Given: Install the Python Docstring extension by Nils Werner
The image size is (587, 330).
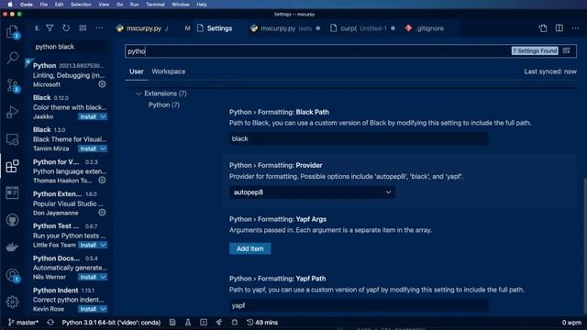Looking at the screenshot, I should 88,277.
